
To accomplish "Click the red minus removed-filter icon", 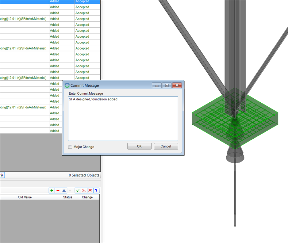I will click(58, 191).
